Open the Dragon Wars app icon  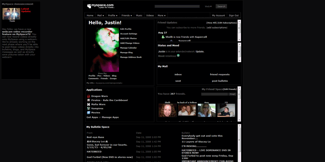(89, 96)
